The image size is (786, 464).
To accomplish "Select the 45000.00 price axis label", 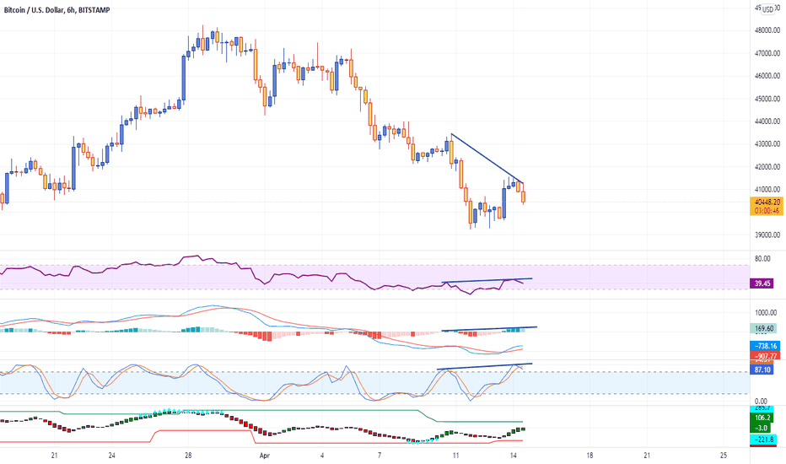I will tap(767, 99).
